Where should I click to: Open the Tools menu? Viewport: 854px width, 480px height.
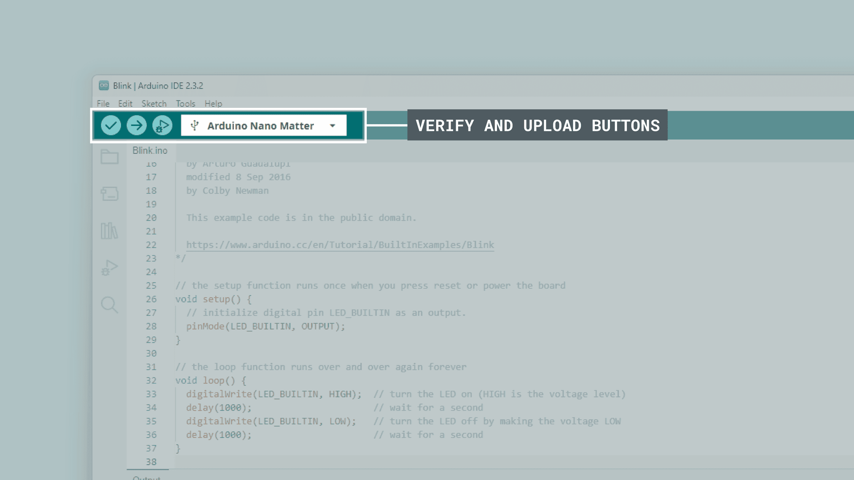pos(185,104)
